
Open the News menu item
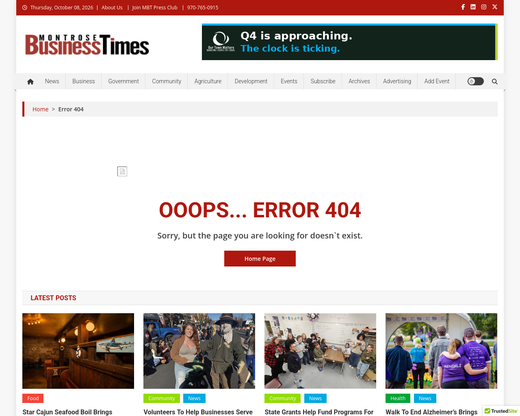[x=52, y=81]
